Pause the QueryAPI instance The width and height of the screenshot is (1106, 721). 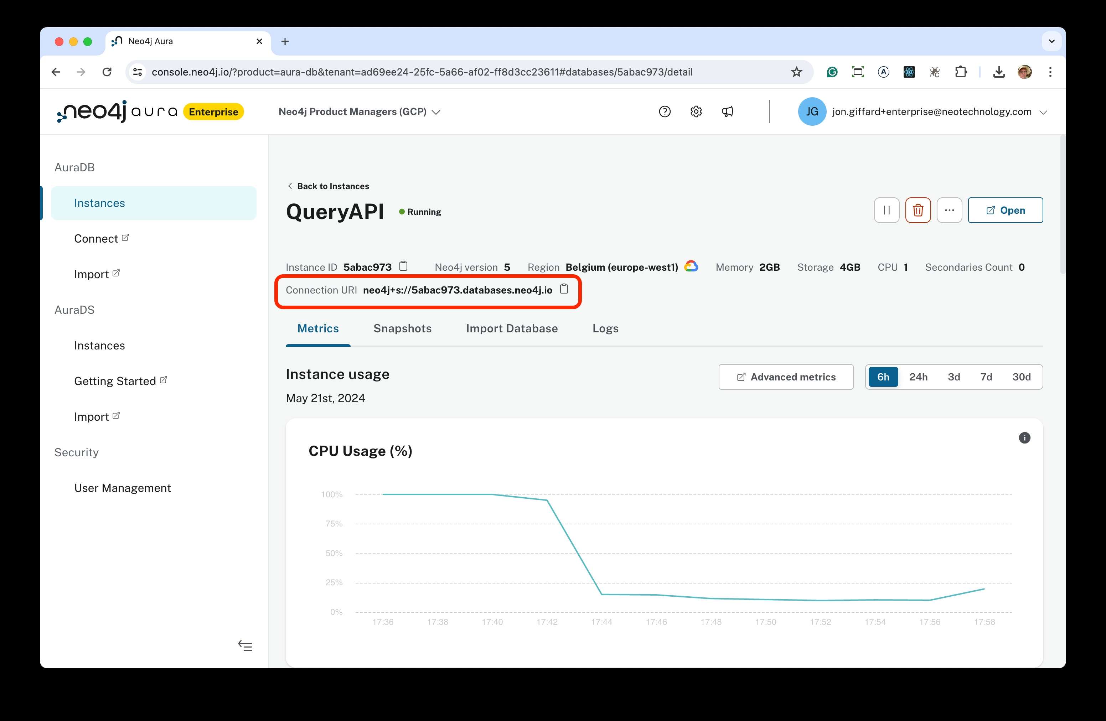[887, 211]
